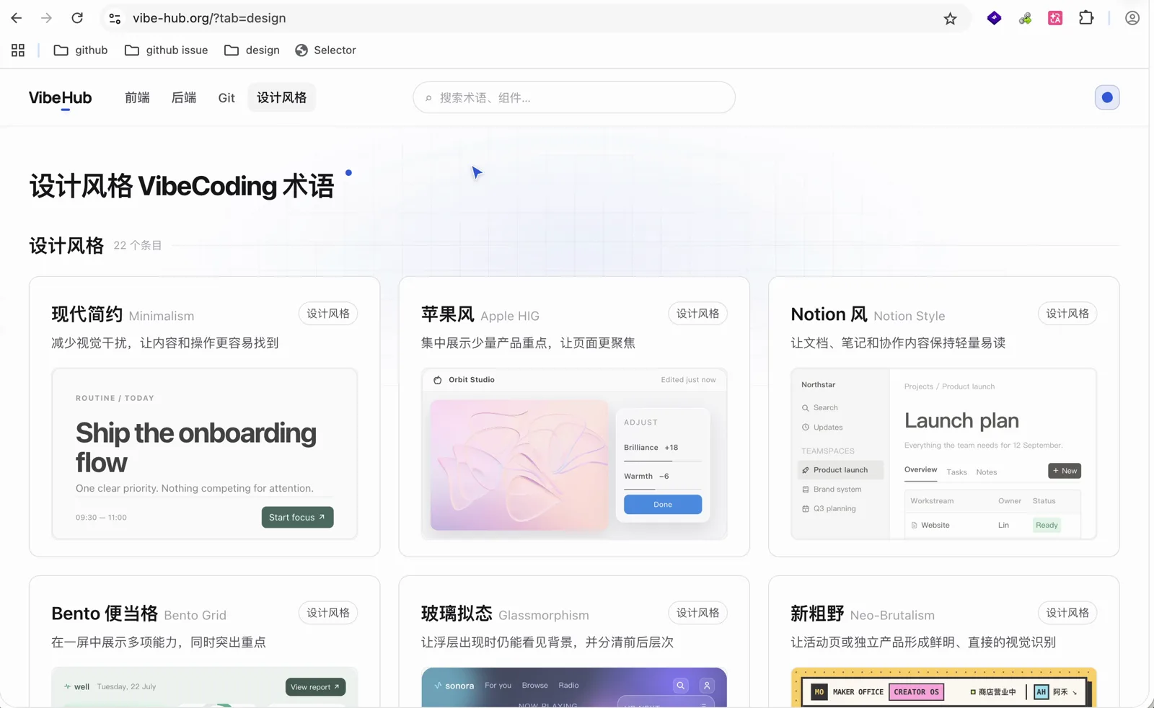Click the Orbit Studio logo icon
This screenshot has height=708, width=1154.
coord(438,380)
